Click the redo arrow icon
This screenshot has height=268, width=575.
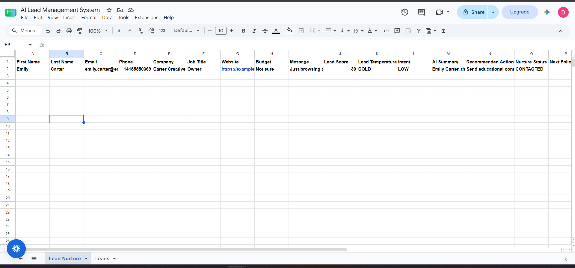[x=58, y=31]
